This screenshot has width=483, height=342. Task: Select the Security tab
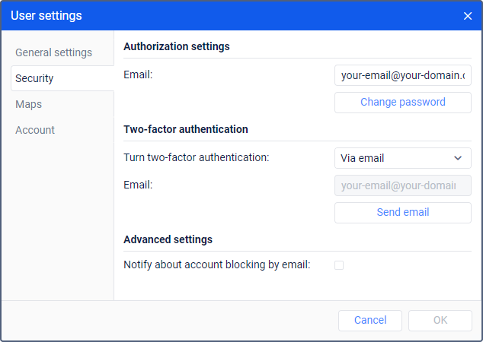(x=34, y=78)
